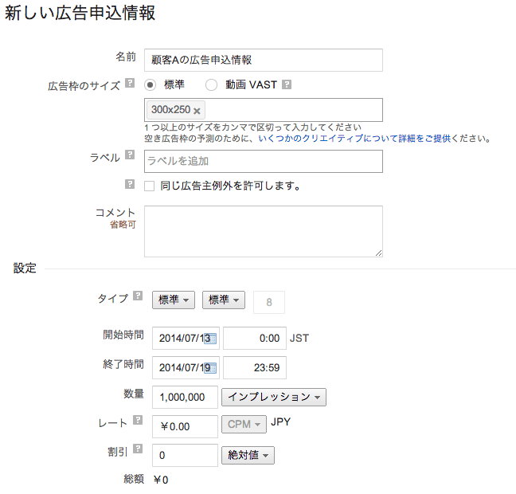Enable 同じ広告主例外を許可します checkbox
This screenshot has height=494, width=516.
coord(149,186)
